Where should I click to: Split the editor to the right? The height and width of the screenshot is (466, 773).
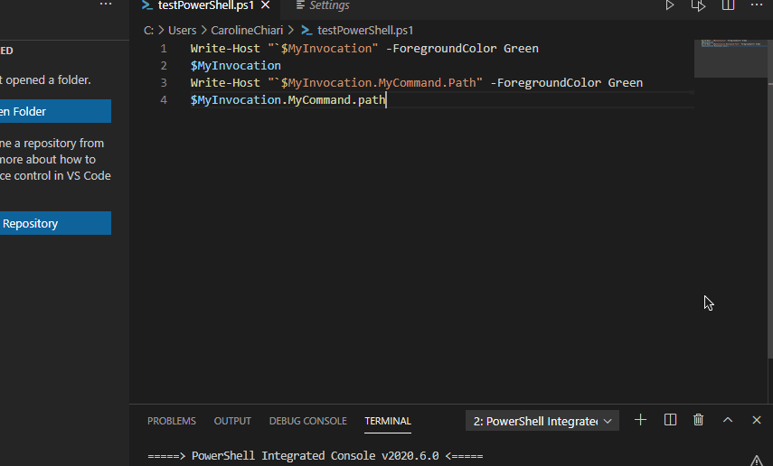pos(728,5)
